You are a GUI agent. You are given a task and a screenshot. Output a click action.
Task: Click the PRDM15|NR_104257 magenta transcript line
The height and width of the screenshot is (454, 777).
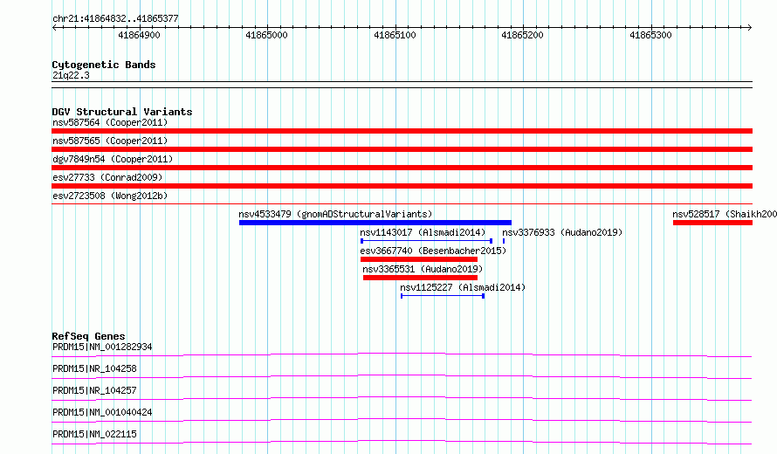[402, 398]
